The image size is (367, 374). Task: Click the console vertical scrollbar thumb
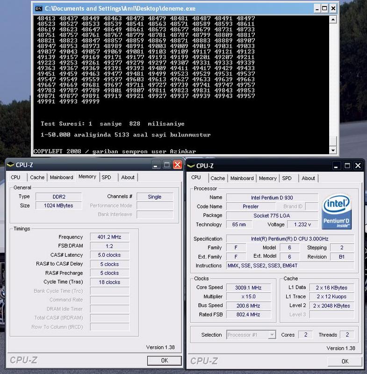[x=333, y=141]
